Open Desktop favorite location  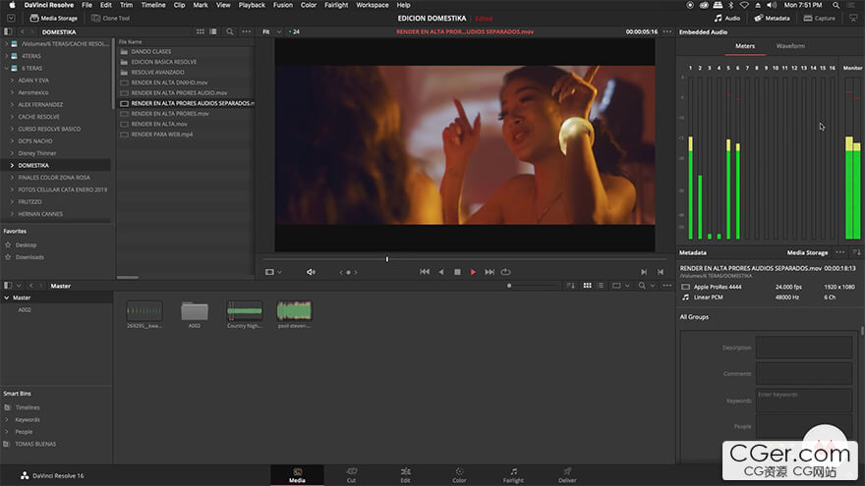click(x=26, y=244)
